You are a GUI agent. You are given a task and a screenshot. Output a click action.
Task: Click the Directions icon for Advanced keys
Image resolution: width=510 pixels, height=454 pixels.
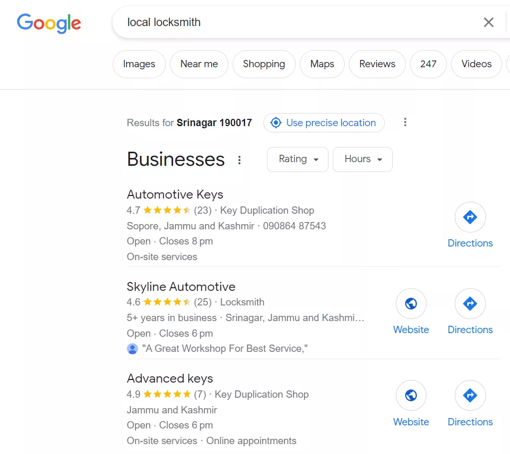coord(470,395)
